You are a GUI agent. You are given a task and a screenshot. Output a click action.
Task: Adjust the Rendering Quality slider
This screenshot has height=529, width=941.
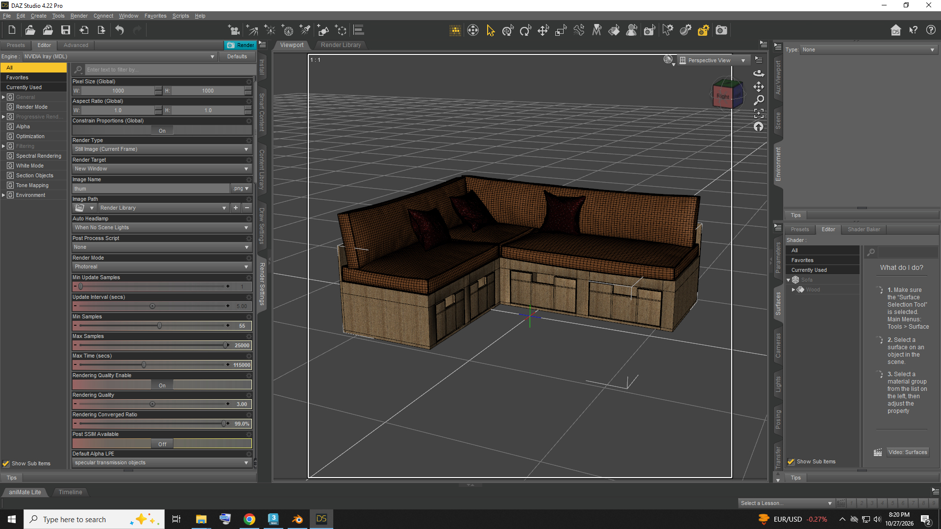click(x=153, y=404)
